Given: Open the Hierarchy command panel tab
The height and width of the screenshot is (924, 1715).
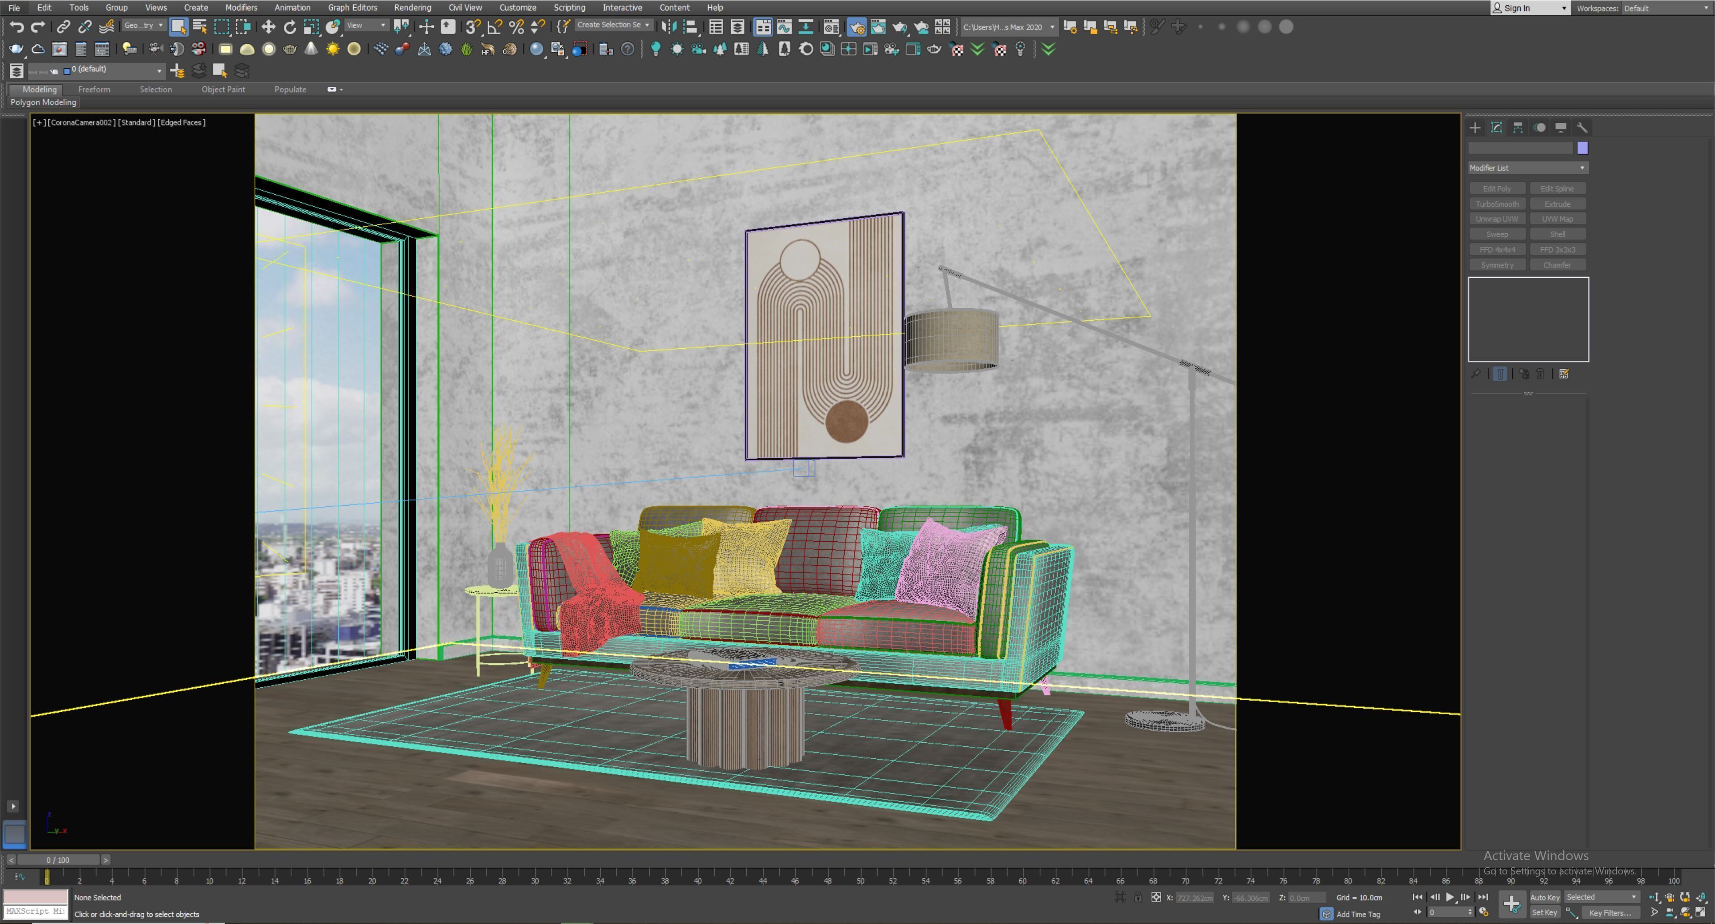Looking at the screenshot, I should point(1518,128).
